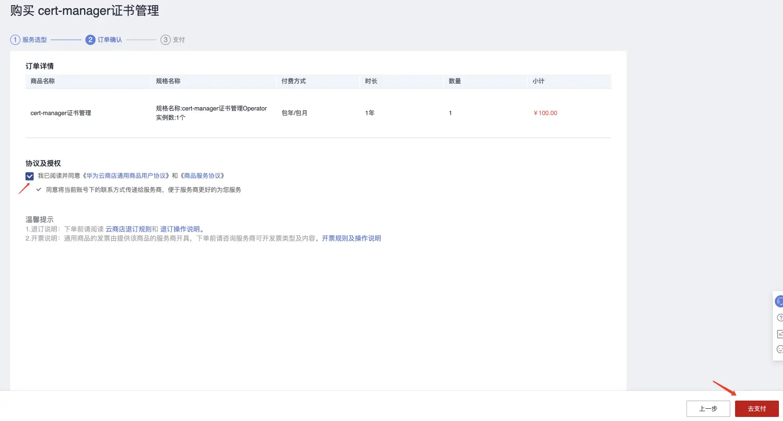Open 华为云商店通用商品用户协议 link
This screenshot has height=421, width=783.
pos(126,176)
